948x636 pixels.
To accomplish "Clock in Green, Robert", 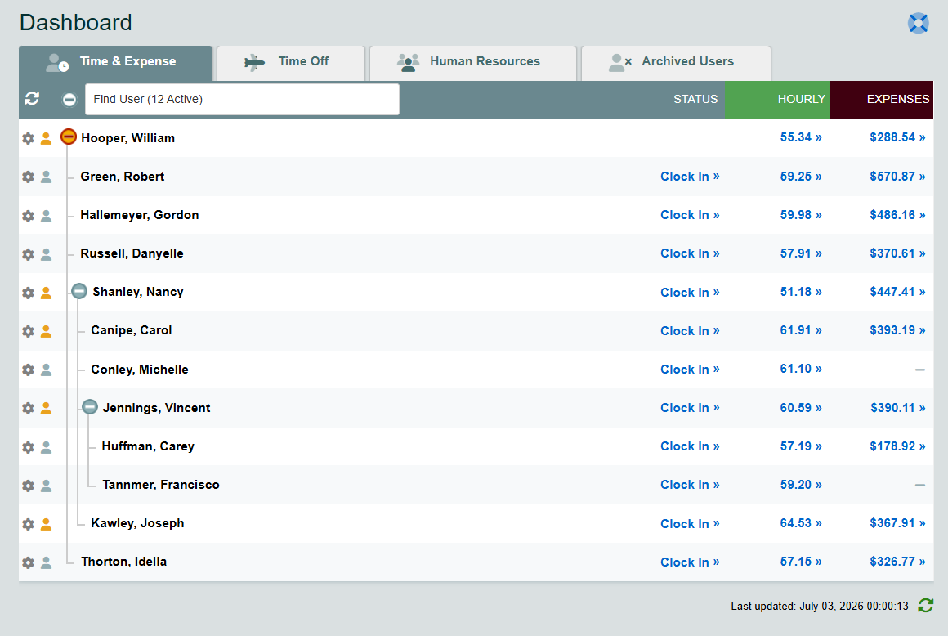I will click(x=690, y=177).
